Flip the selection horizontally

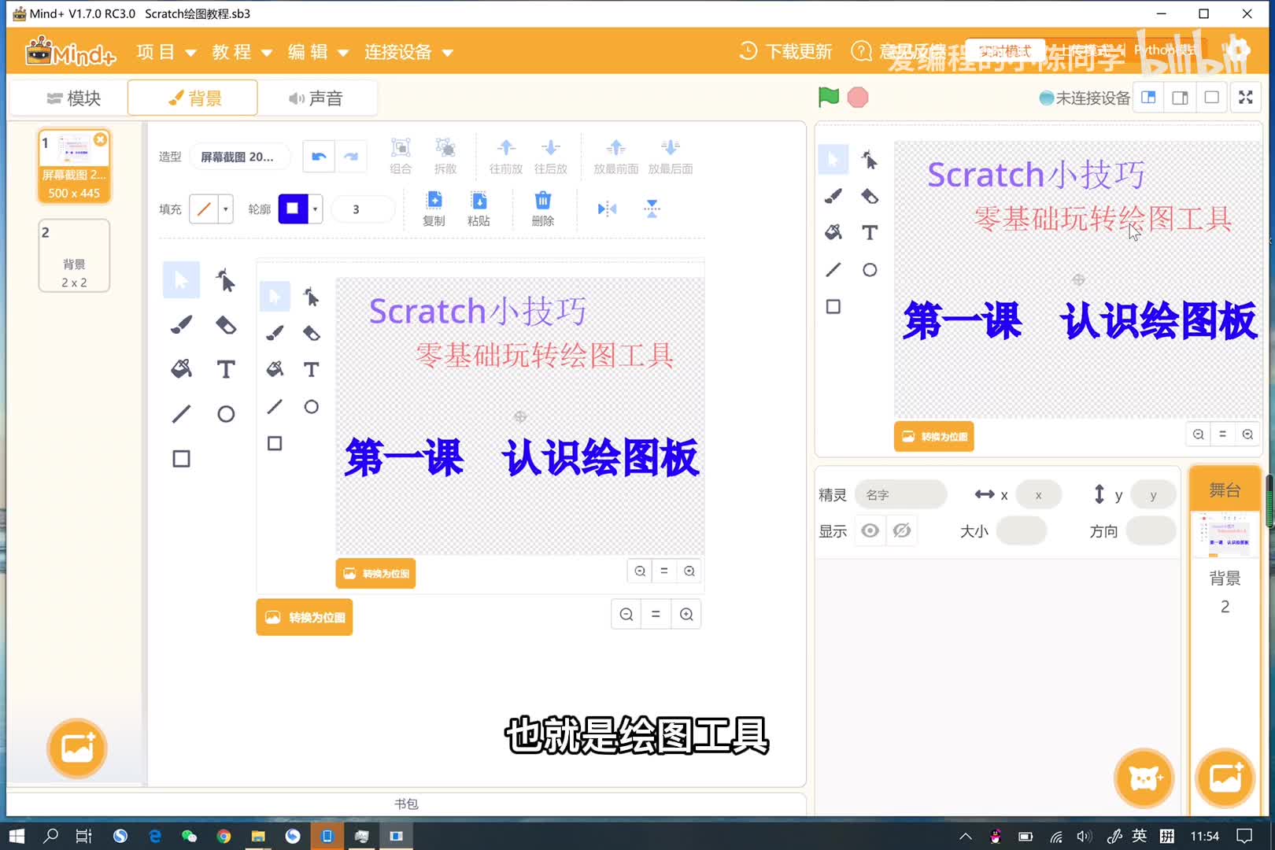click(x=607, y=209)
